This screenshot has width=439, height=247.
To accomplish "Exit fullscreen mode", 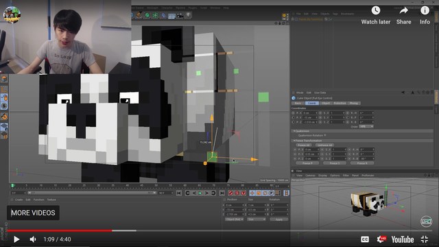I will [425, 239].
